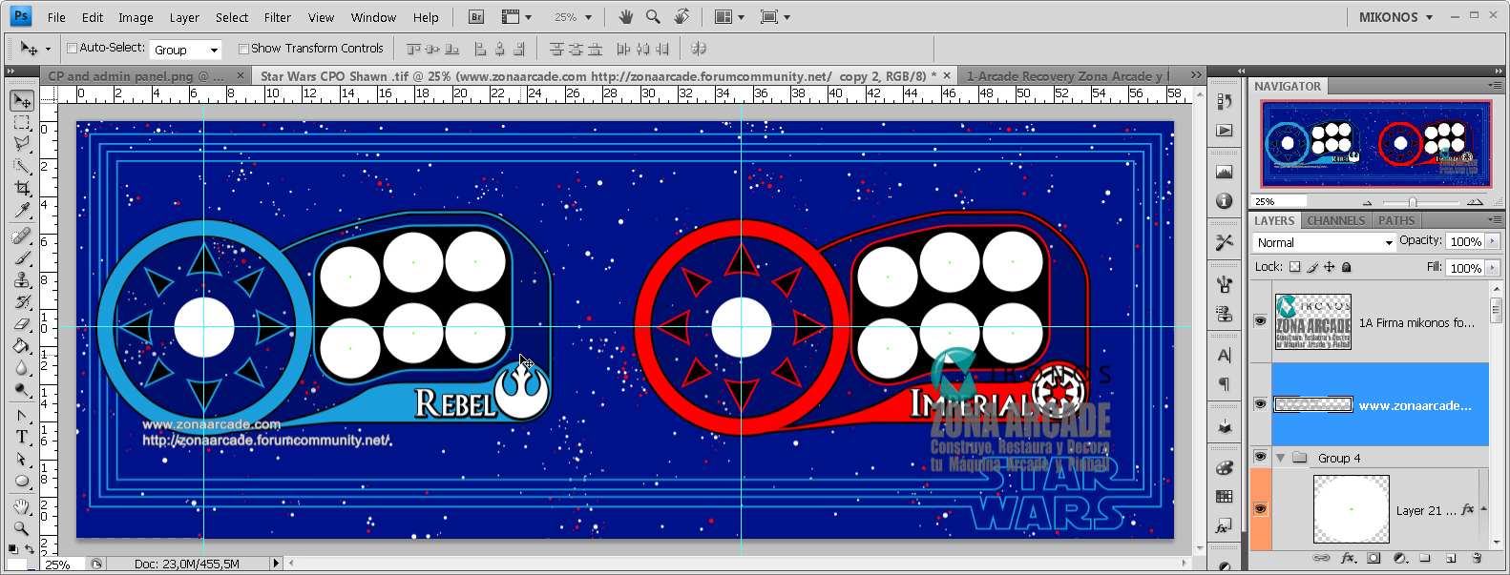Switch to the Paths tab
Viewport: 1510px width, 575px height.
coord(1396,220)
